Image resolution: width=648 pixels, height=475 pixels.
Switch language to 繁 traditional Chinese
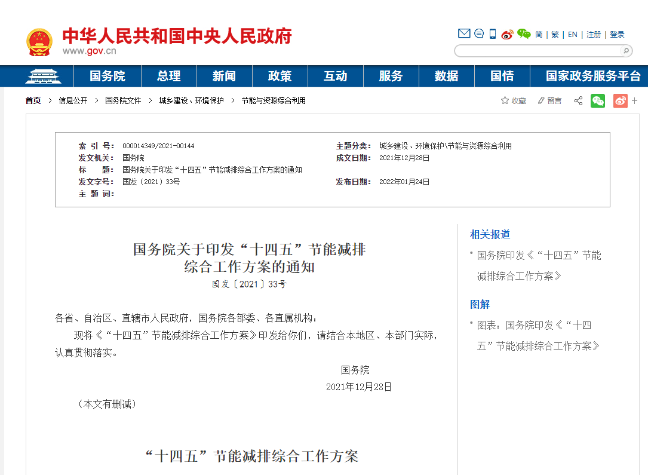click(555, 35)
